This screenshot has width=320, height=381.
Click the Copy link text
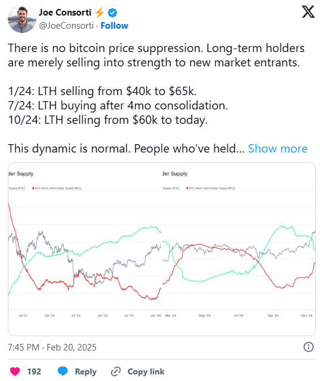(x=146, y=371)
